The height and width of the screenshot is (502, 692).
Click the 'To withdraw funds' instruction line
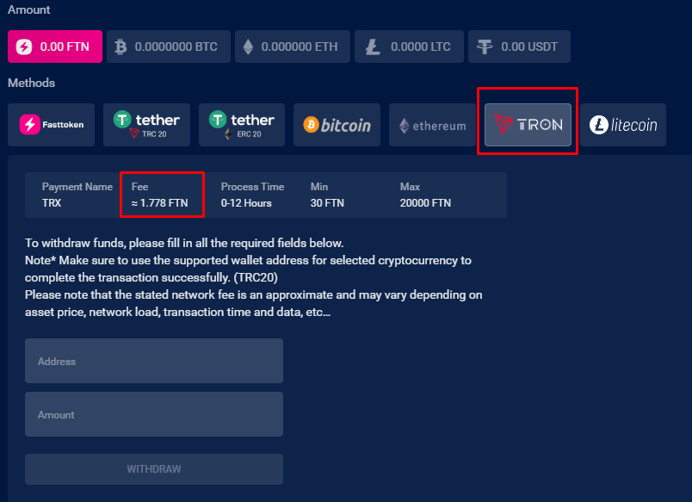[x=184, y=243]
